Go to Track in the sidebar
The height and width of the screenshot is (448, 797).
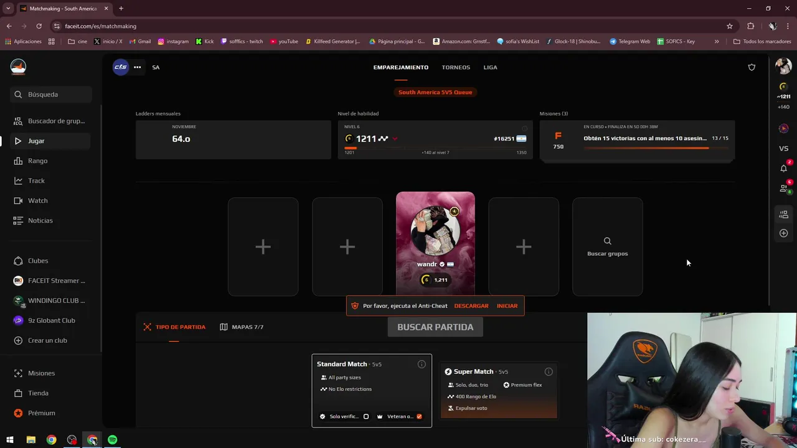click(x=51, y=180)
